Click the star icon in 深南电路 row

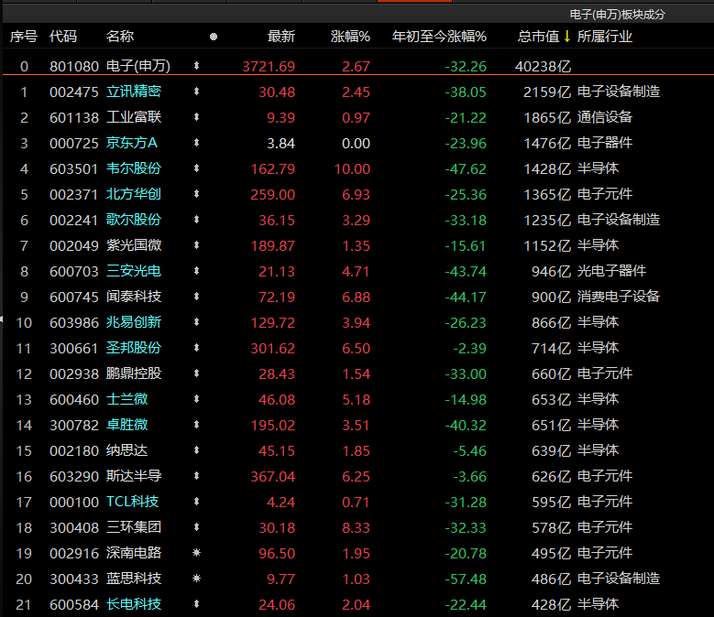(x=196, y=553)
